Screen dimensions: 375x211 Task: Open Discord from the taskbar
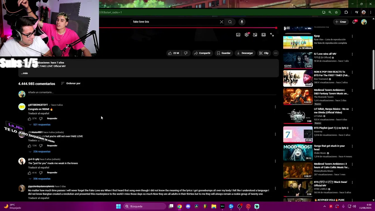click(188, 206)
